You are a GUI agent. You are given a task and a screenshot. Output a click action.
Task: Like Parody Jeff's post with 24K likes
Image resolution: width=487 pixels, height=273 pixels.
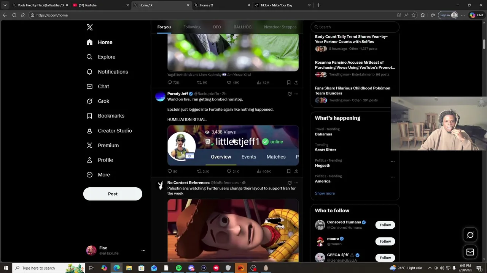[x=233, y=171]
